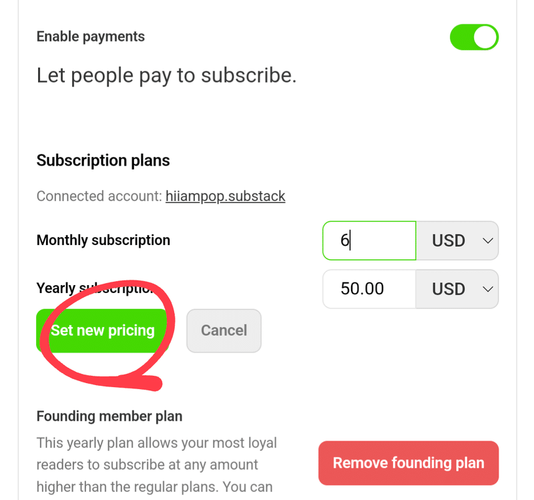
Task: Click the chevron arrow beside yearly USD
Action: point(488,289)
